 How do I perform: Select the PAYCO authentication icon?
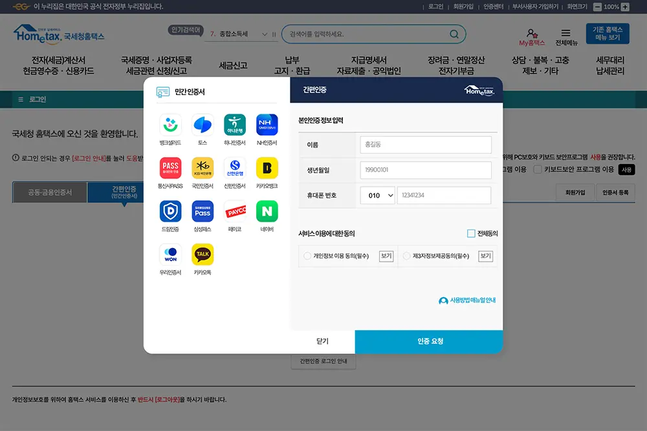pyautogui.click(x=235, y=212)
